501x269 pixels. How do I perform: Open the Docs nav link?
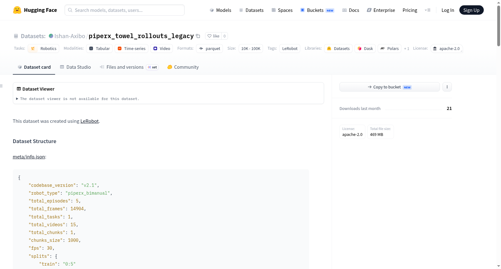pos(351,10)
